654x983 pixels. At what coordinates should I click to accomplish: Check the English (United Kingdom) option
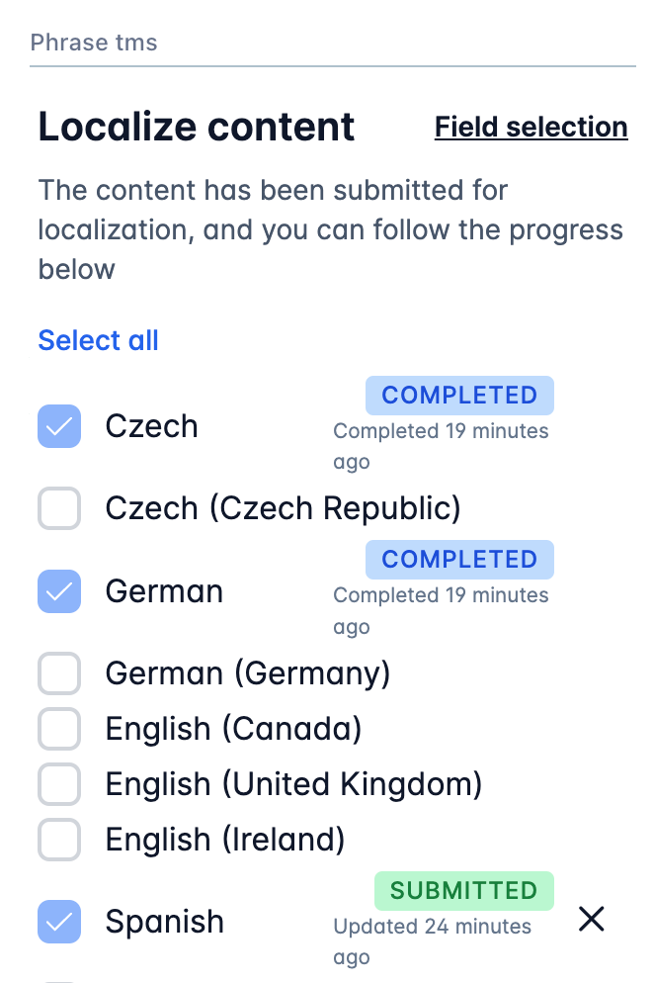[59, 784]
